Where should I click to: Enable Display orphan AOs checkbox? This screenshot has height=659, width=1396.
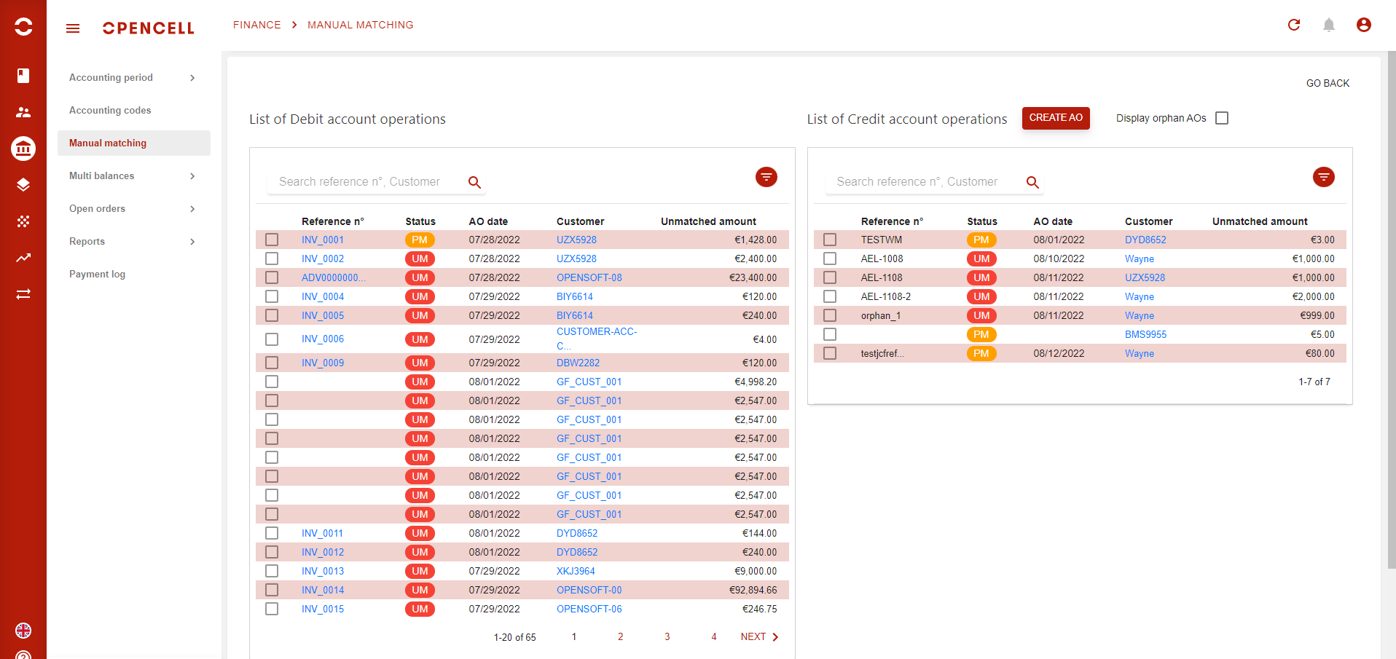tap(1222, 118)
